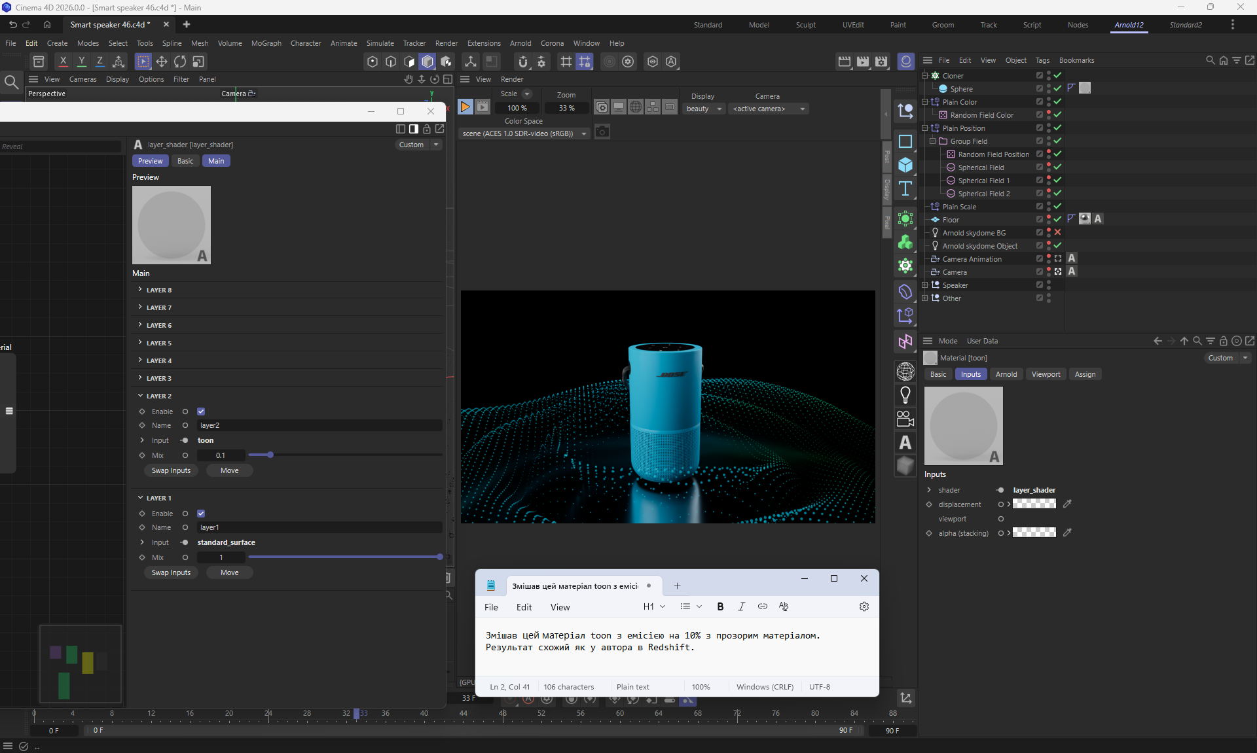Image resolution: width=1257 pixels, height=753 pixels.
Task: Switch to the Arnold material tab
Action: click(x=1006, y=374)
